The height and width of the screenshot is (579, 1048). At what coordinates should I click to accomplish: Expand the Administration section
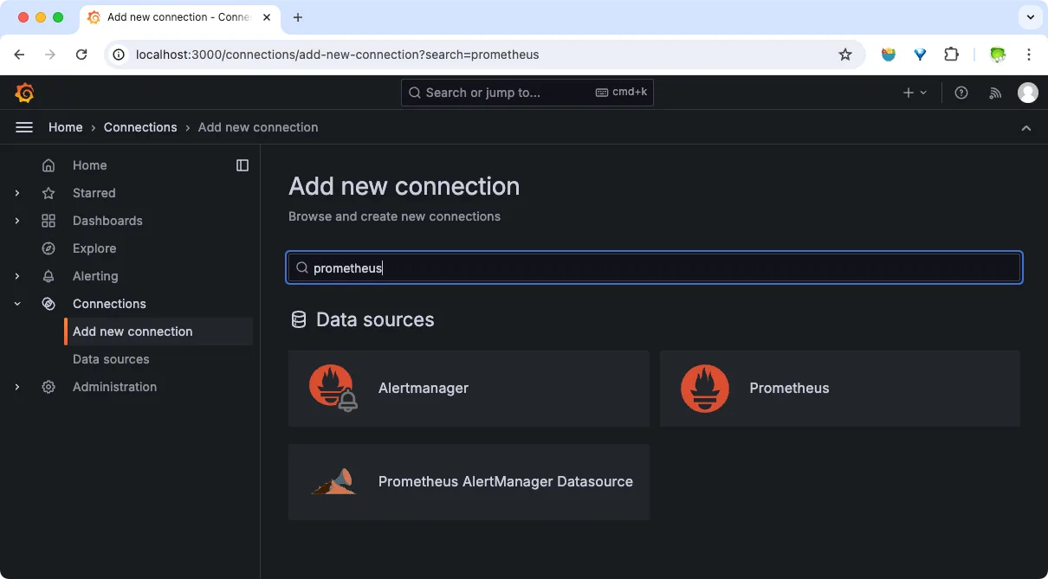click(x=16, y=387)
